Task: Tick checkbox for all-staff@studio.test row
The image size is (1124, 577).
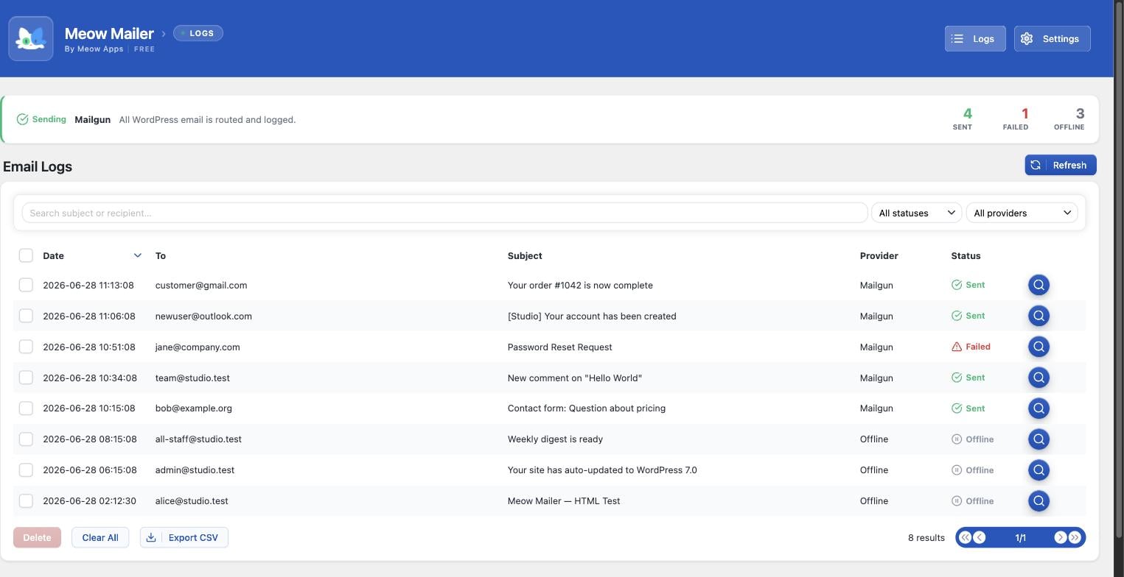Action: pos(26,439)
